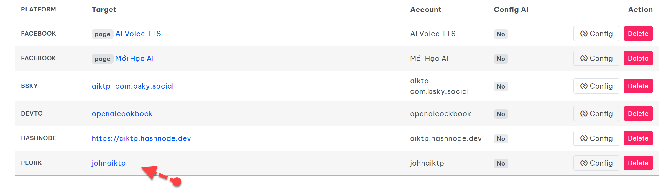The width and height of the screenshot is (671, 192).
Task: Open the AI Voice TTS page link
Action: click(138, 34)
